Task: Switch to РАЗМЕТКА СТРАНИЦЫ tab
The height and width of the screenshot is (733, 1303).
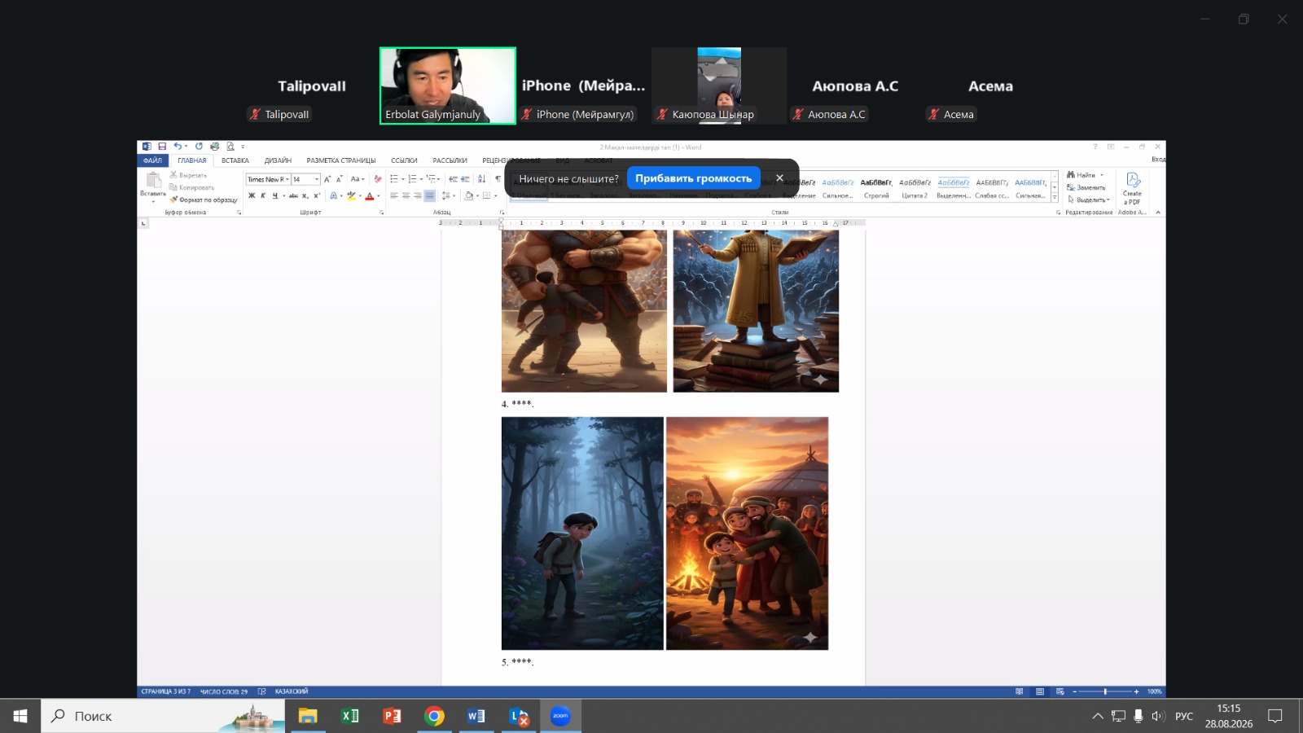Action: coord(341,161)
